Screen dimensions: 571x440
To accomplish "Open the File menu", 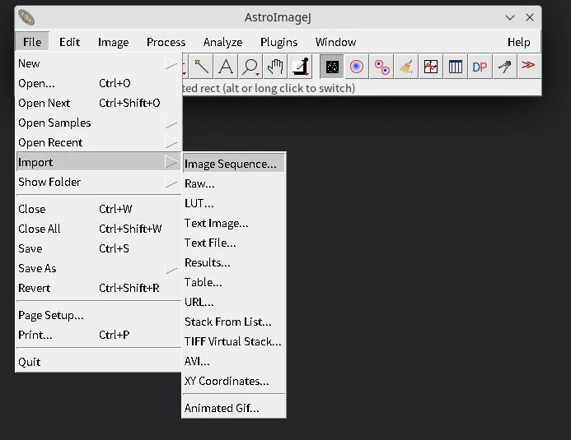I will tap(32, 42).
